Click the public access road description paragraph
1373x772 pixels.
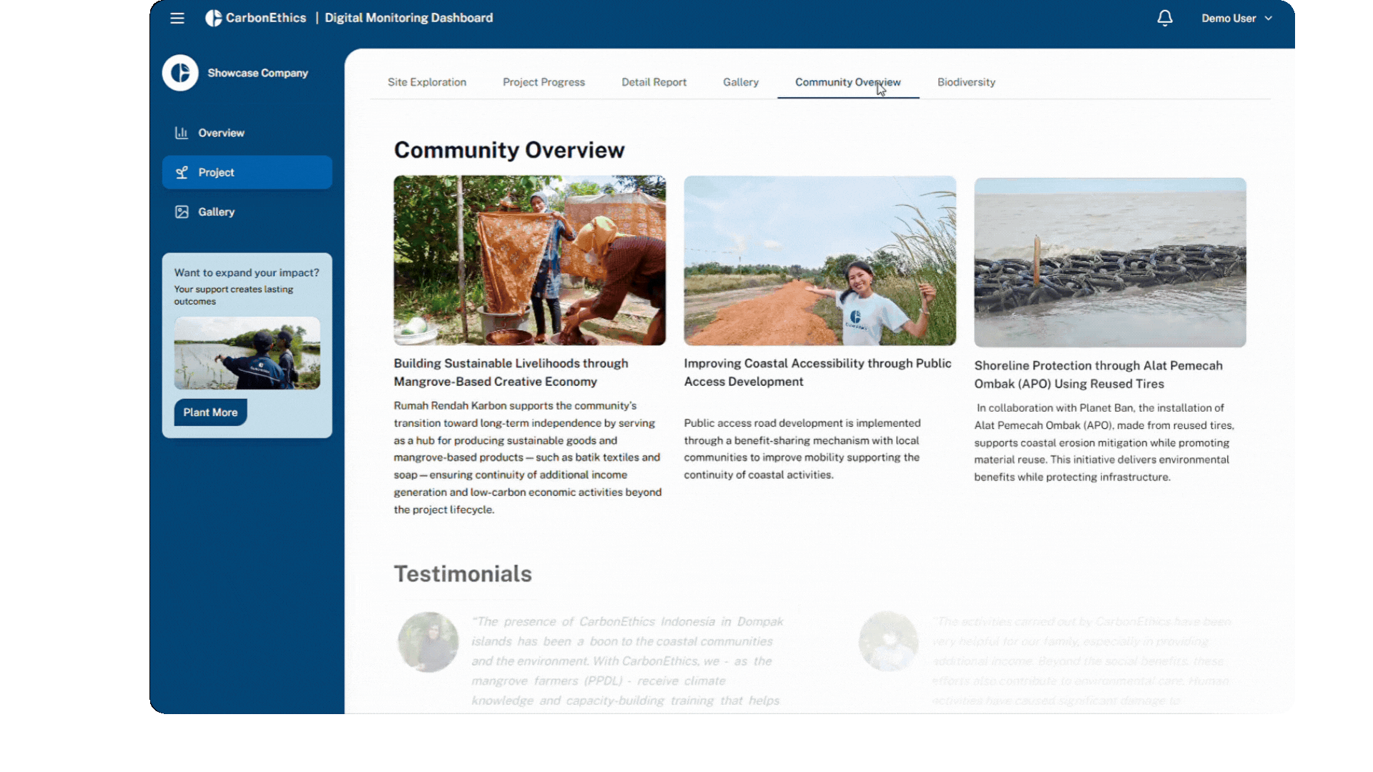[802, 449]
